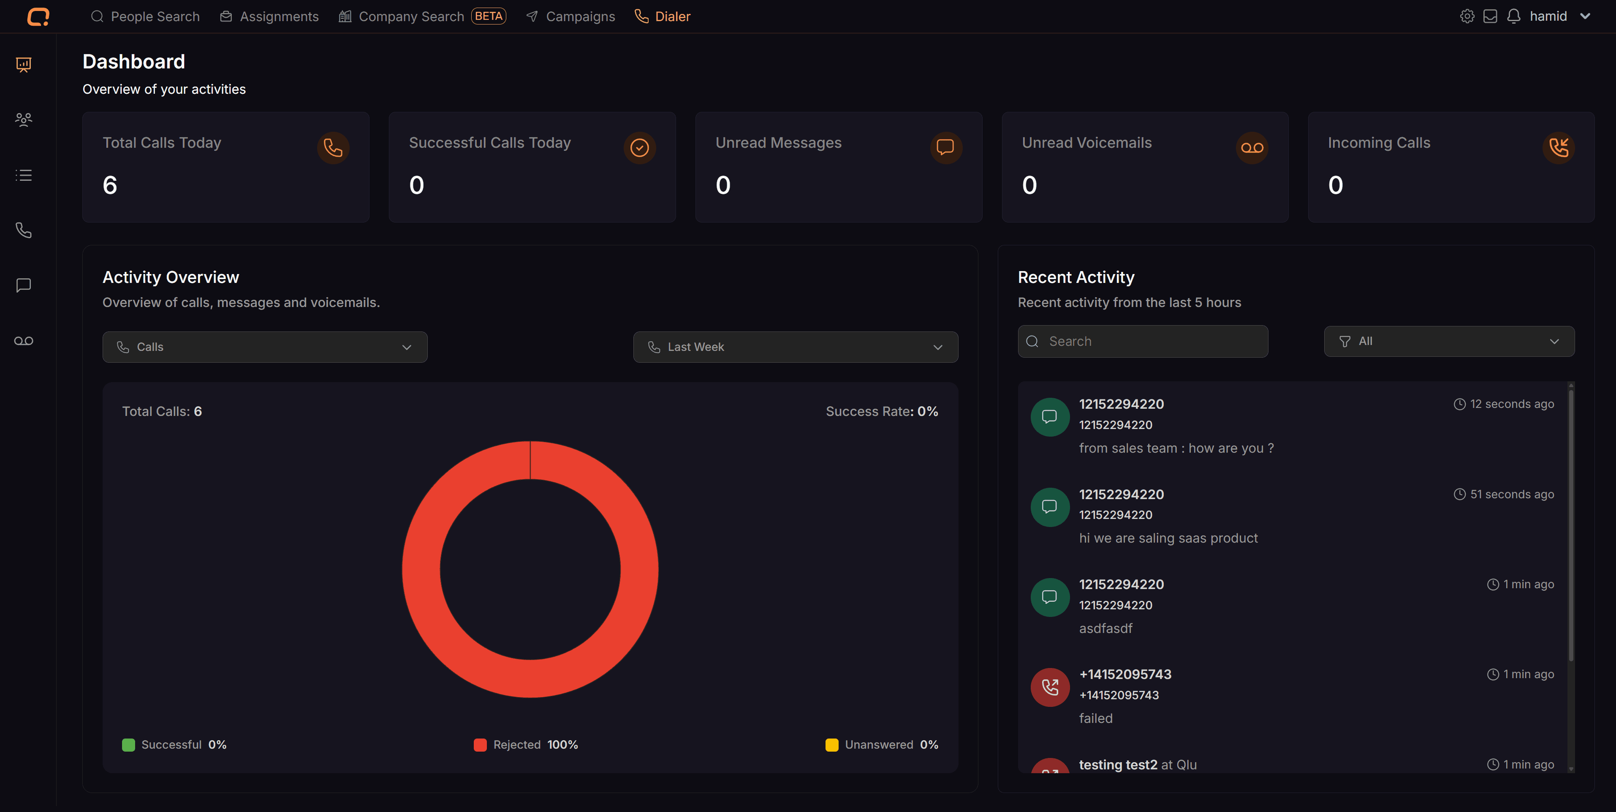Screen dimensions: 1616x812
Task: Open the All filter dropdown
Action: (x=1448, y=341)
